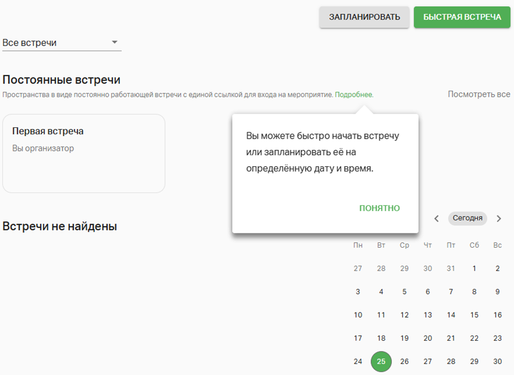Click the previous month chevron arrow

(436, 218)
